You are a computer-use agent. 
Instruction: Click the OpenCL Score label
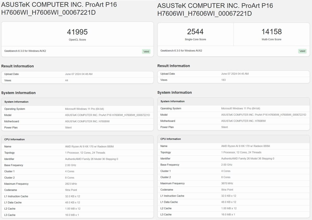[77, 40]
